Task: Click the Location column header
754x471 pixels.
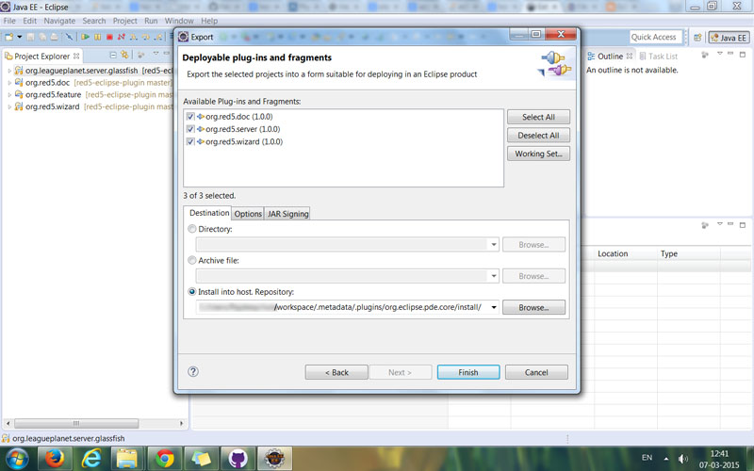Action: 625,253
